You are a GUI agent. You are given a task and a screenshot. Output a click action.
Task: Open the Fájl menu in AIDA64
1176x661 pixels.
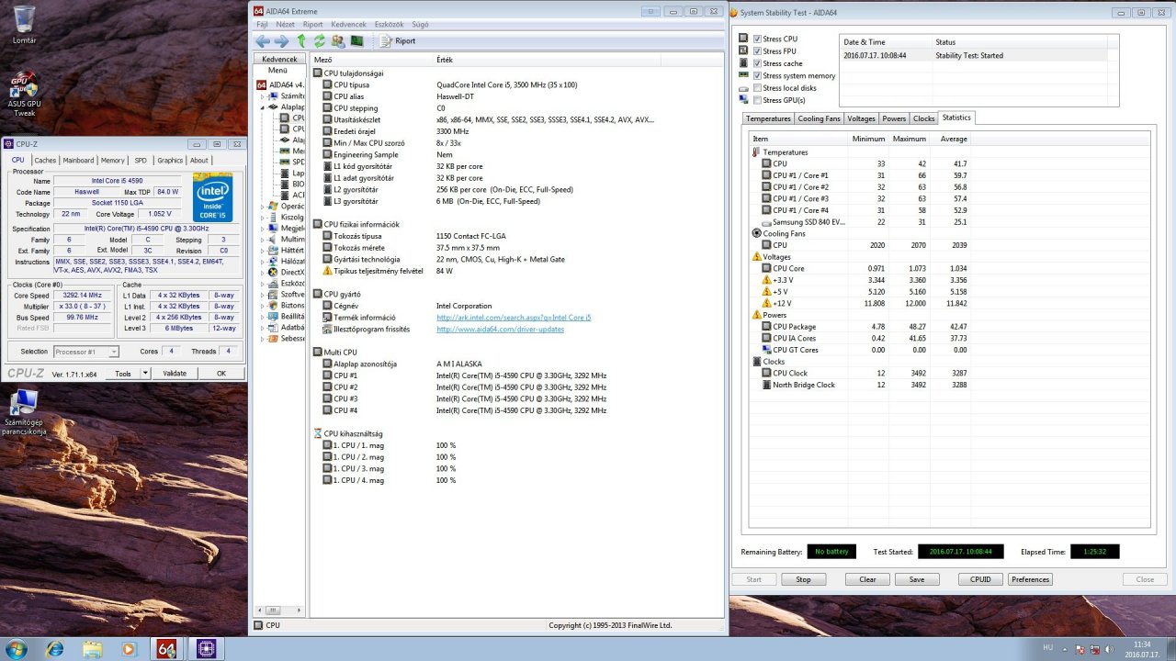(263, 25)
